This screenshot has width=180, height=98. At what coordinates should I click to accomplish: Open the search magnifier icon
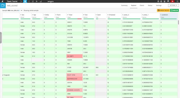point(177,1)
